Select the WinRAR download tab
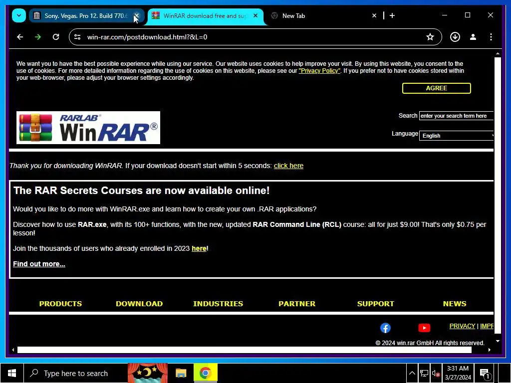 coord(205,15)
